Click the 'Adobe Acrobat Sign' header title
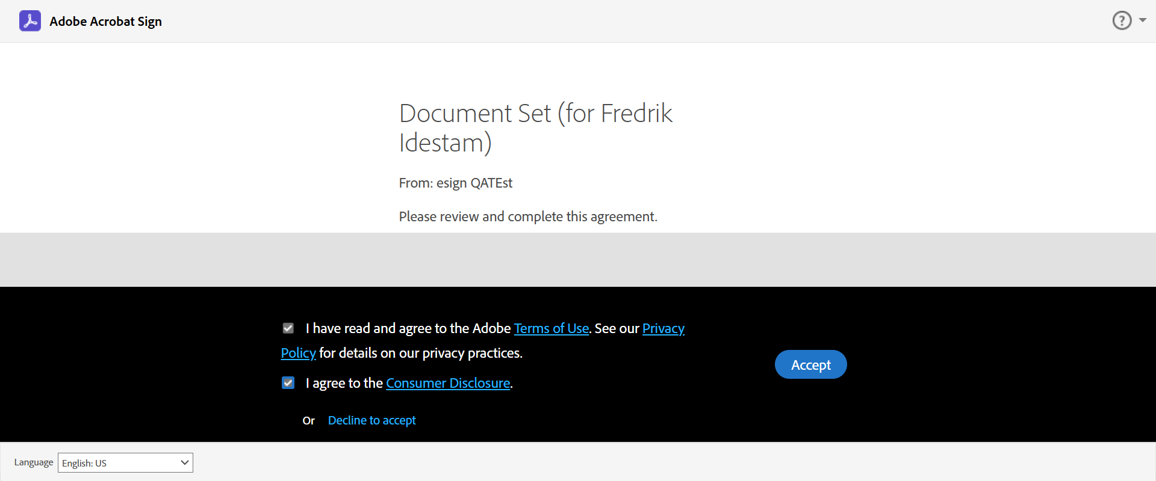This screenshot has height=481, width=1156. [x=105, y=22]
